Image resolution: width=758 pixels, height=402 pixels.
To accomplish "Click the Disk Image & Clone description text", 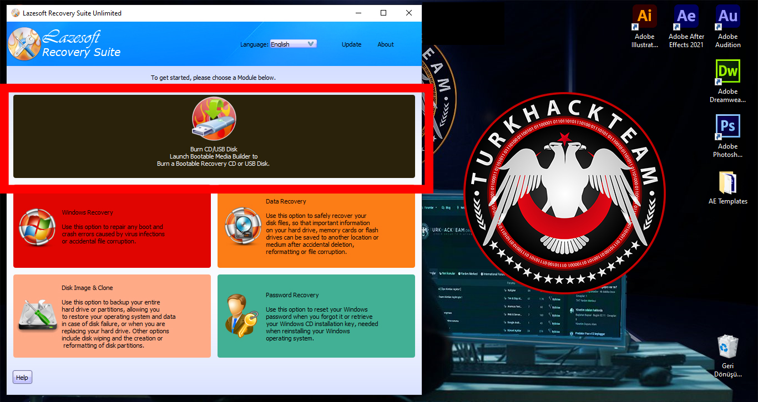I will pos(118,324).
